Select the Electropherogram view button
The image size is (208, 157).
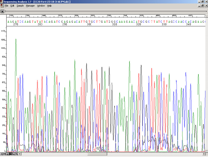pyautogui.click(x=11, y=154)
